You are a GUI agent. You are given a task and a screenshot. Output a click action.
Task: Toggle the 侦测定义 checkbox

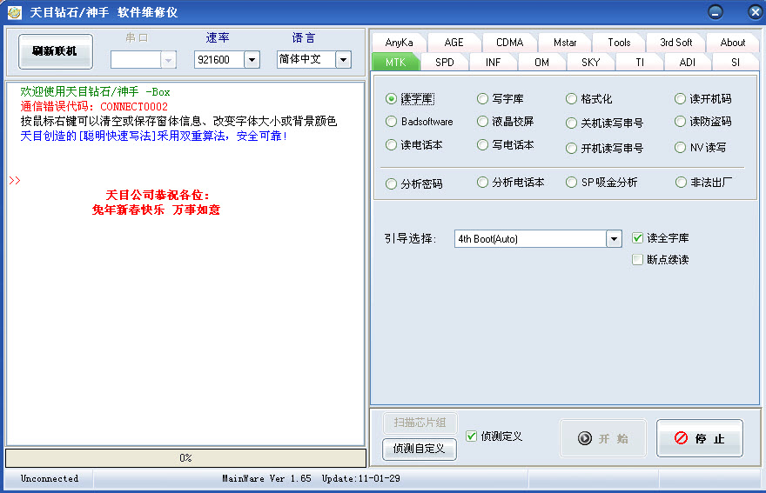(x=472, y=436)
